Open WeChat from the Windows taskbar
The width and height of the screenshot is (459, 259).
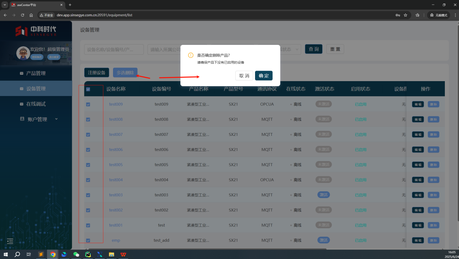(76, 254)
